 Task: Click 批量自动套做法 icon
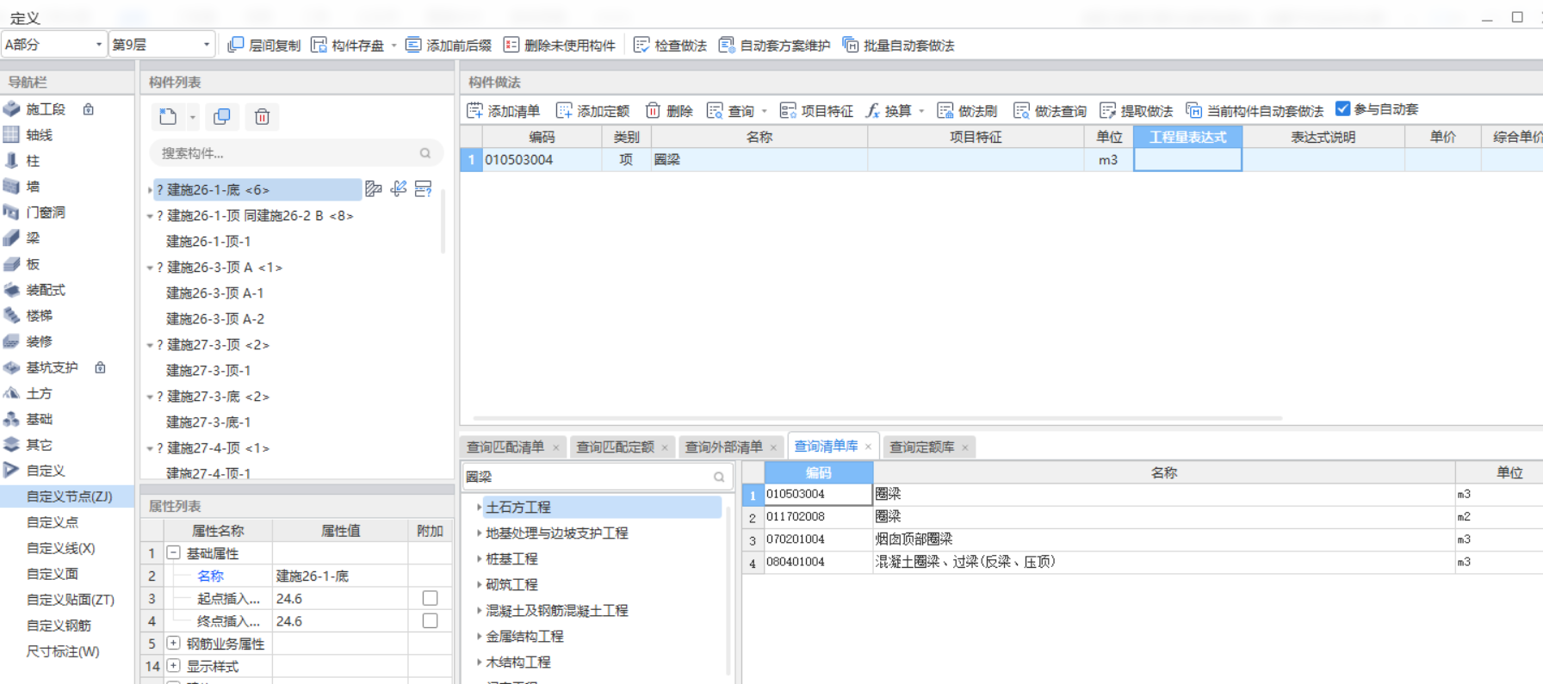(850, 45)
